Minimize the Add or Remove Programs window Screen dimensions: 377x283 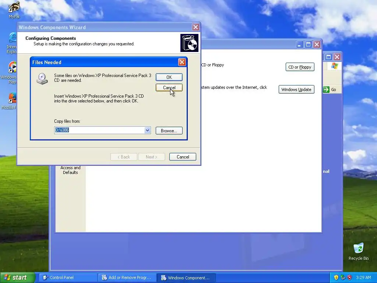[300, 45]
